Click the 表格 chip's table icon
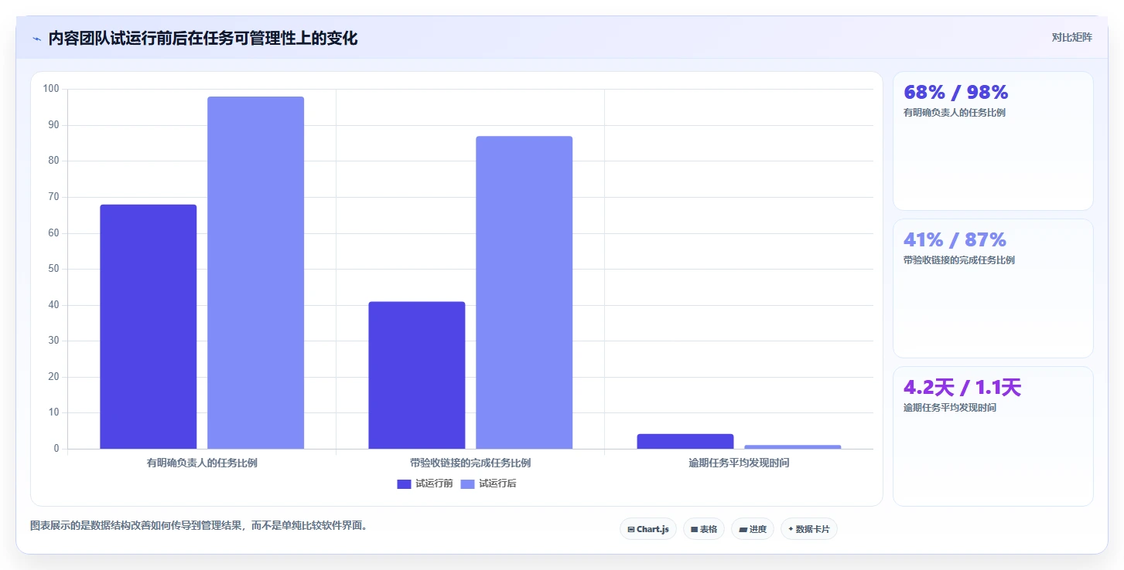Screen dimensions: 1124x570 [x=694, y=530]
